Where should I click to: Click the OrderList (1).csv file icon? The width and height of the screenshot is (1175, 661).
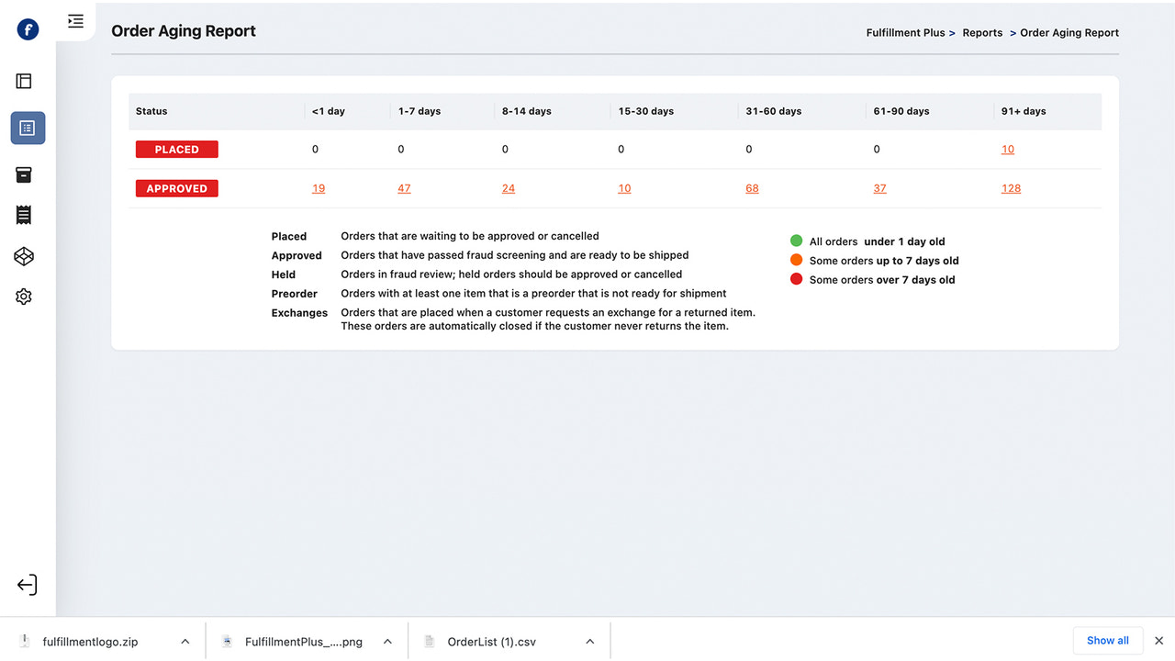click(429, 641)
